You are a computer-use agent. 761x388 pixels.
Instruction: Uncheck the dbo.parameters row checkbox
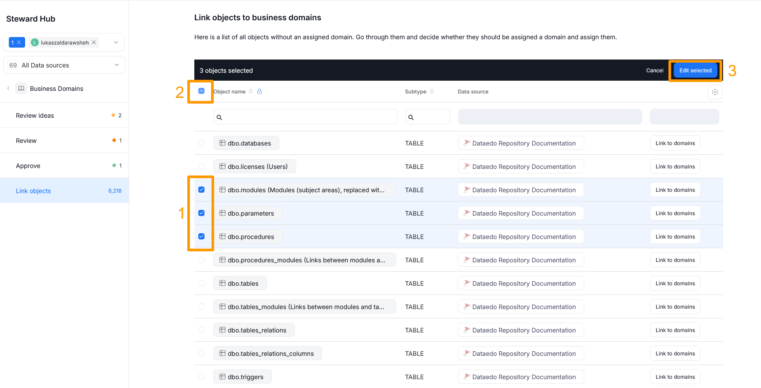(x=201, y=213)
